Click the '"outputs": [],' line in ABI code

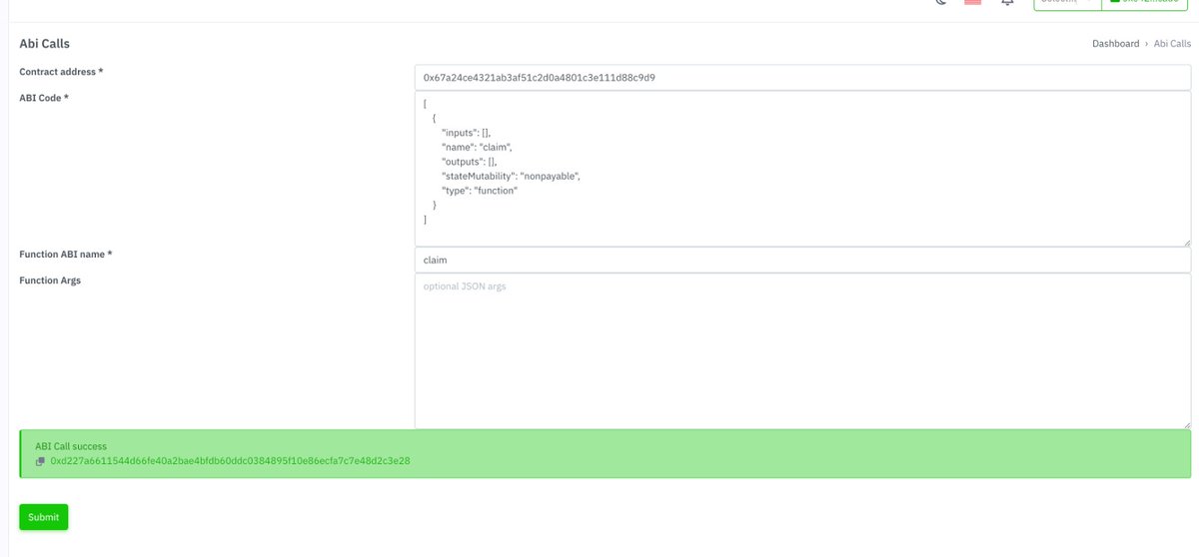pos(470,161)
